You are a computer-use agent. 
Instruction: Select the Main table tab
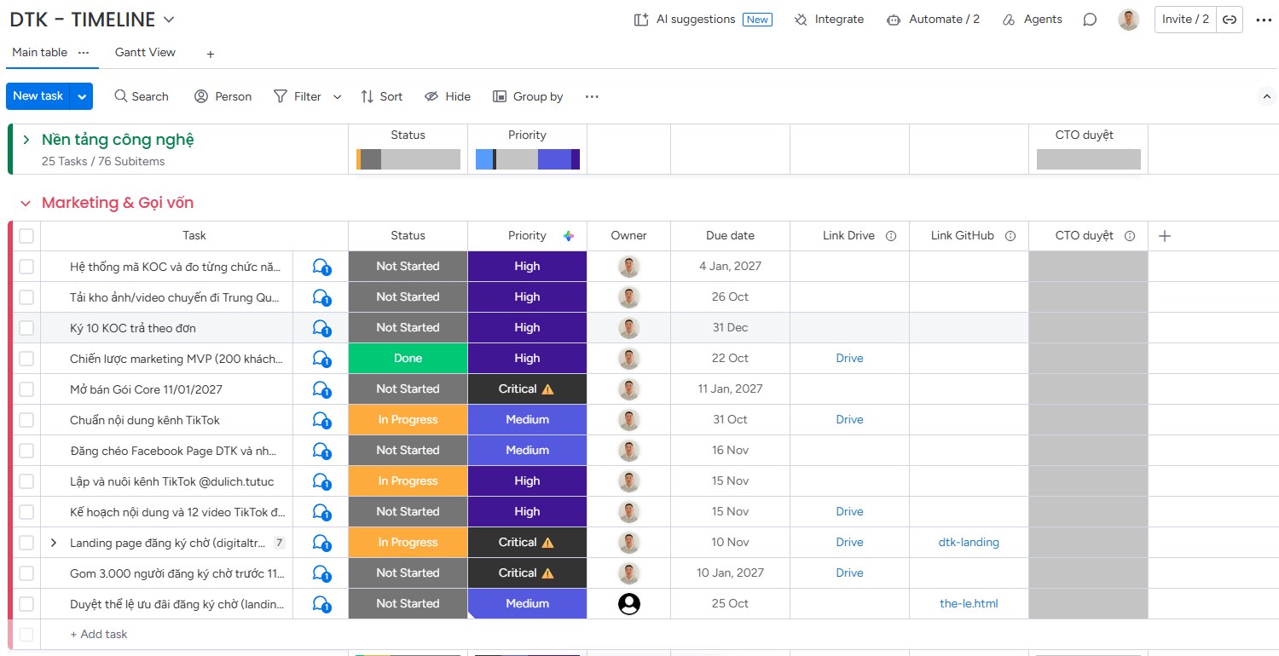point(39,52)
